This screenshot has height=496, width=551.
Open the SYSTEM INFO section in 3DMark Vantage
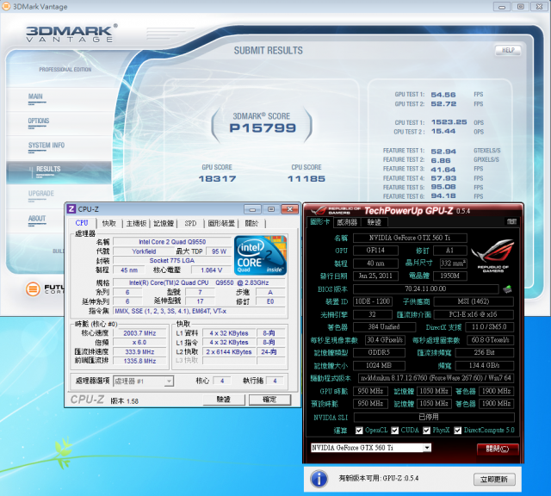(x=46, y=146)
